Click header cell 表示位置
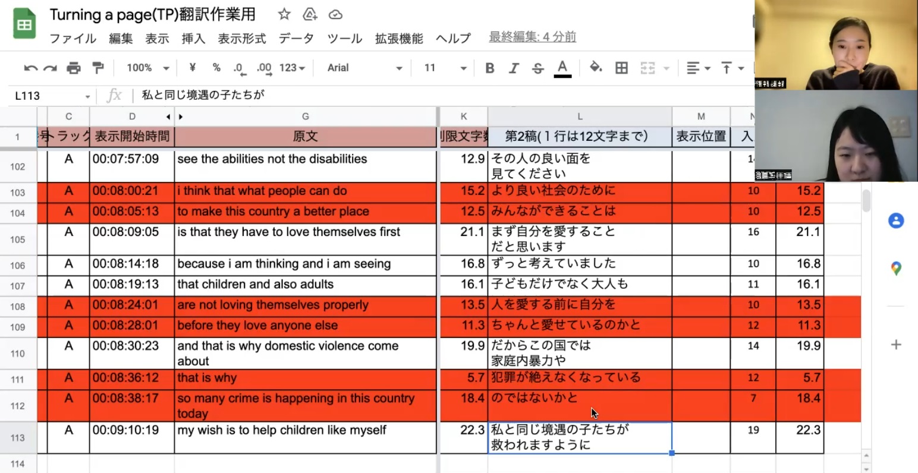The width and height of the screenshot is (918, 473). (701, 137)
